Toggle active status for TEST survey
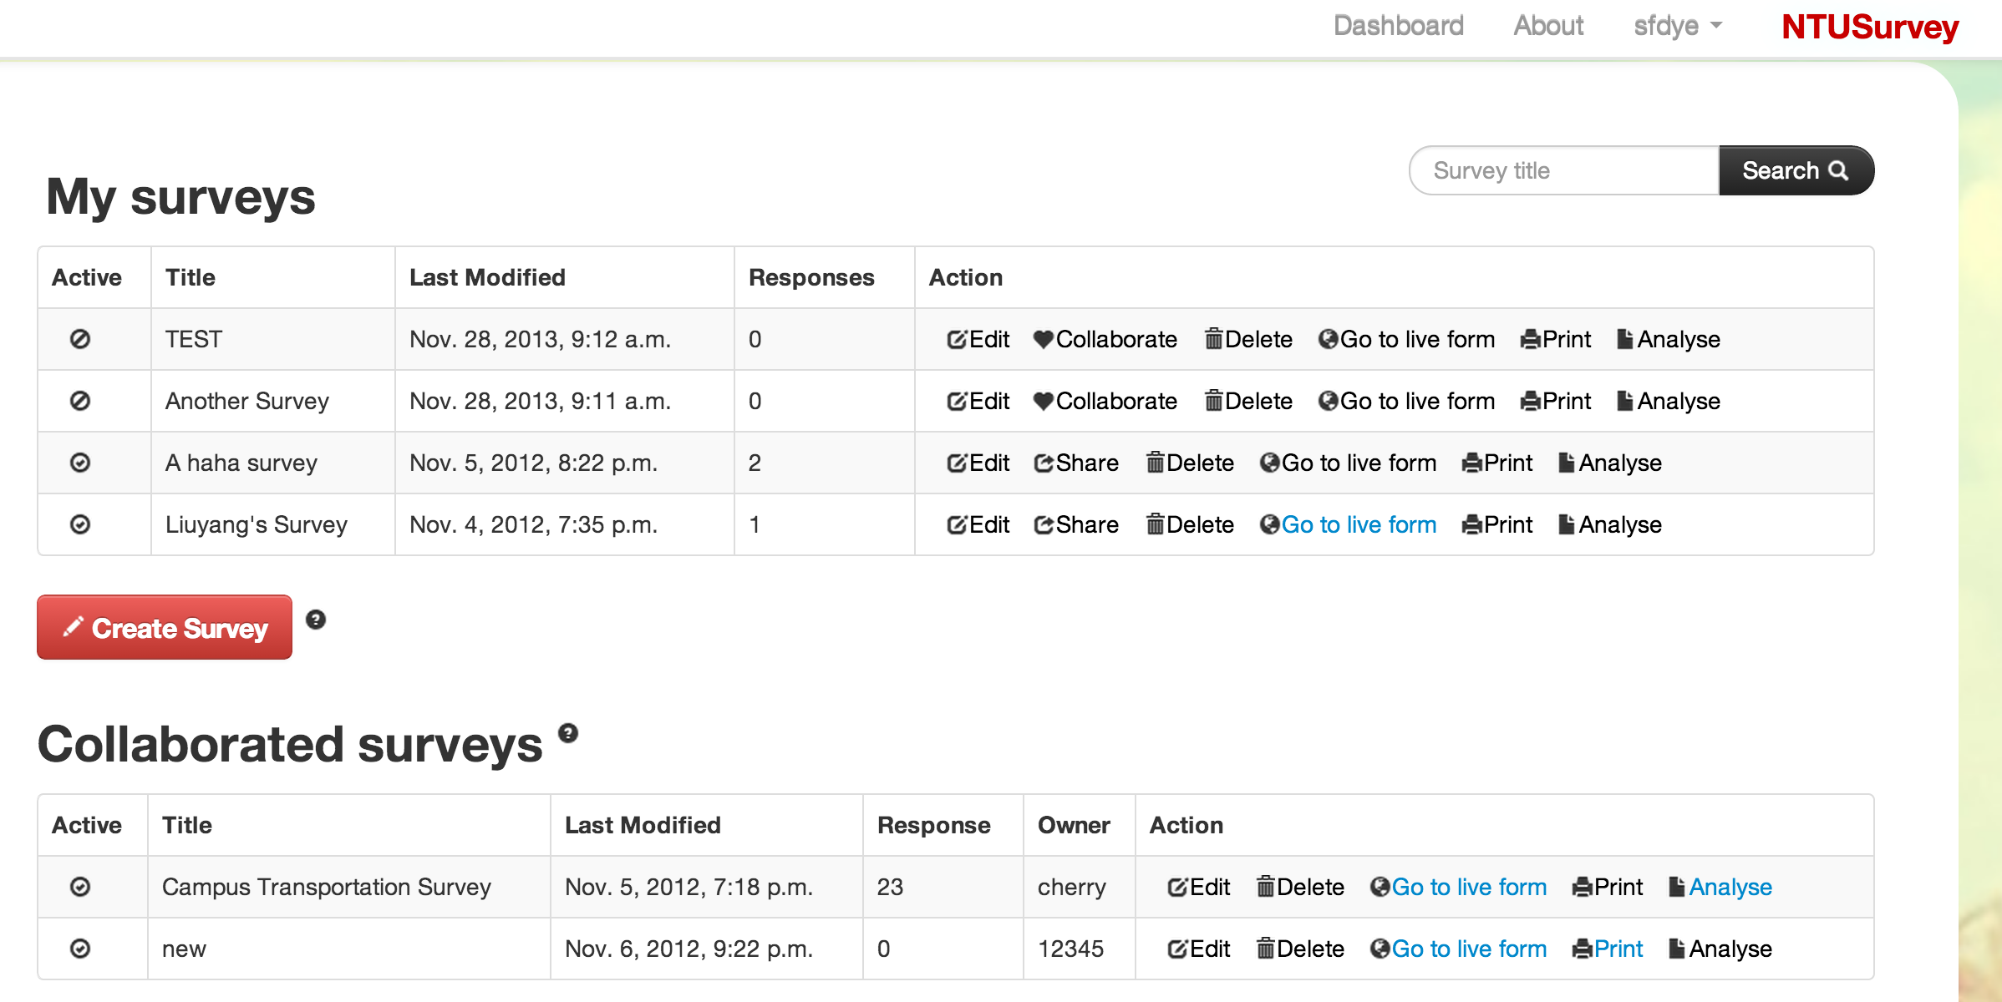Screen dimensions: 2002x1002 [80, 339]
